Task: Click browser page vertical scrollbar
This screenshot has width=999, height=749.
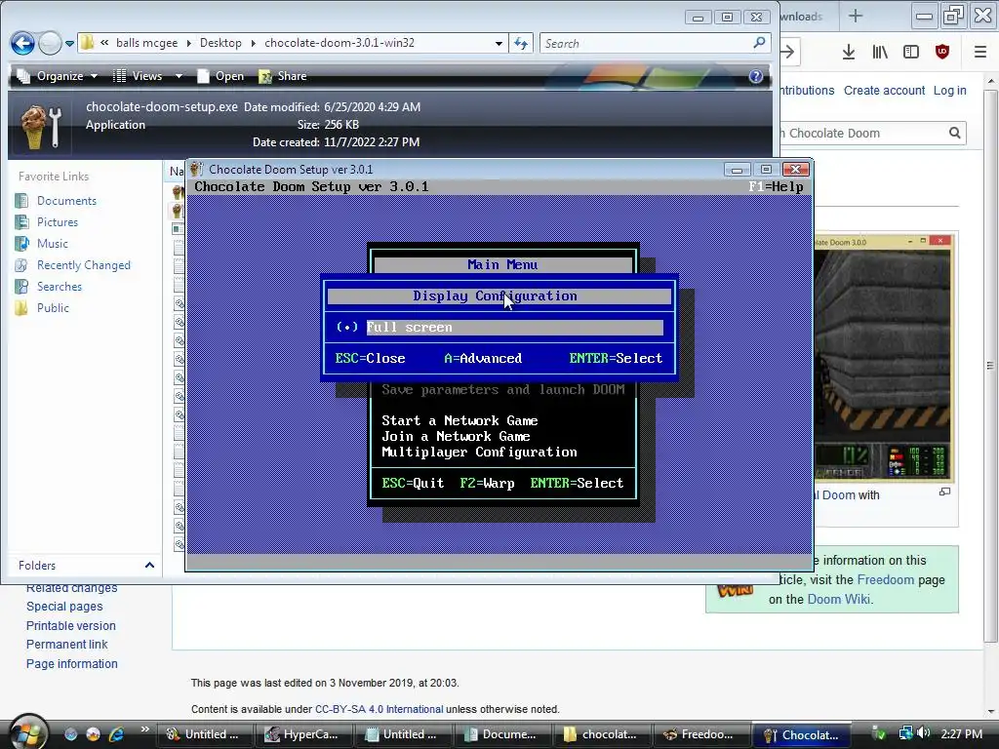Action: click(x=991, y=366)
